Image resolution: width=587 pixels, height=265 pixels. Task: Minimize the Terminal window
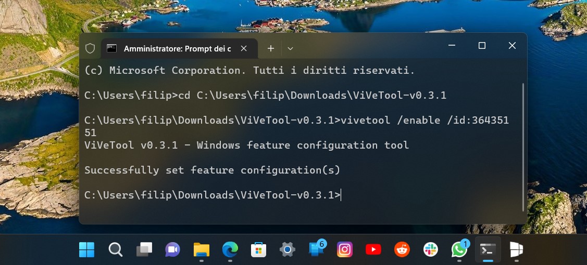(x=452, y=46)
